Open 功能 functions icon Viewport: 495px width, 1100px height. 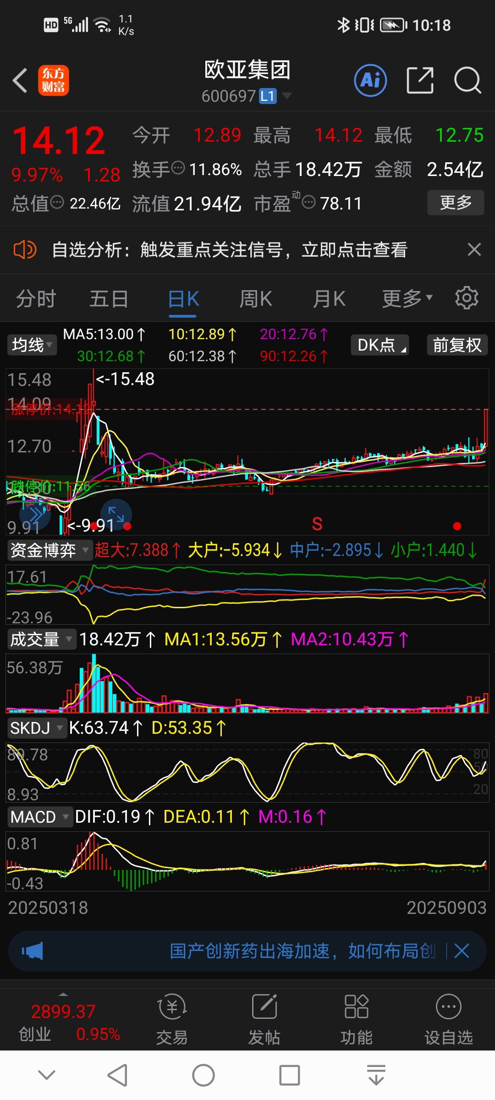click(x=357, y=1018)
